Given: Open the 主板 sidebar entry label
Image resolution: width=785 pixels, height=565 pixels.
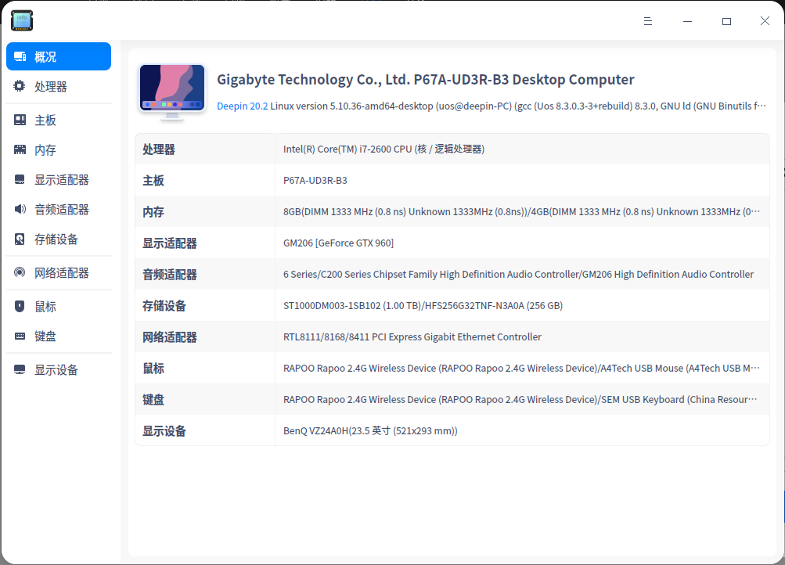Looking at the screenshot, I should coord(45,120).
